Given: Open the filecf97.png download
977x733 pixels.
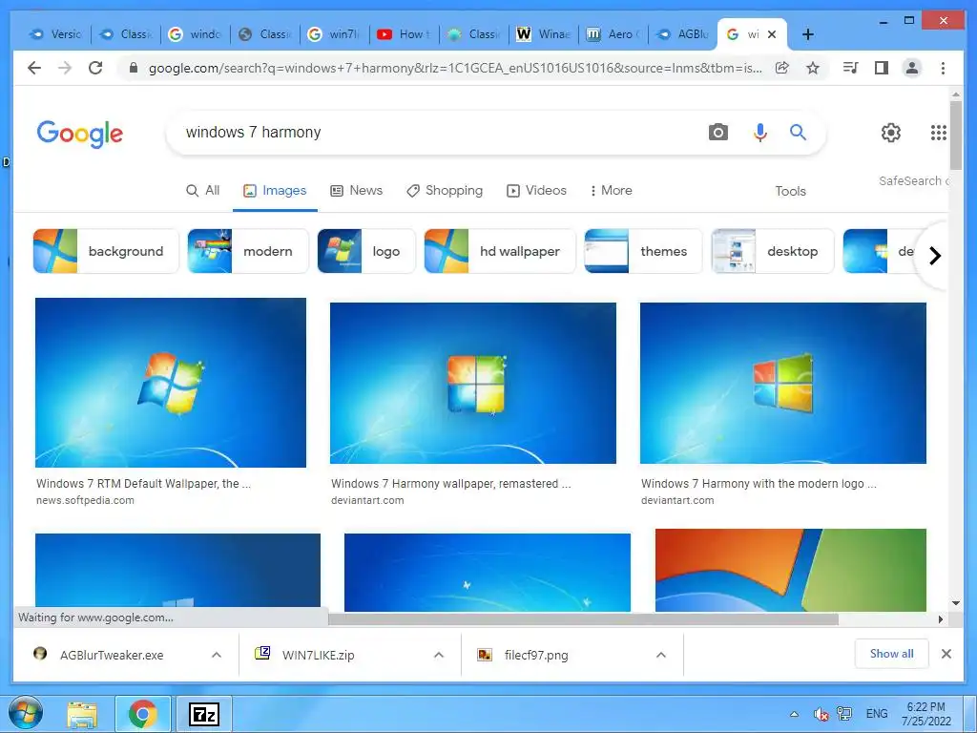Looking at the screenshot, I should click(x=536, y=655).
